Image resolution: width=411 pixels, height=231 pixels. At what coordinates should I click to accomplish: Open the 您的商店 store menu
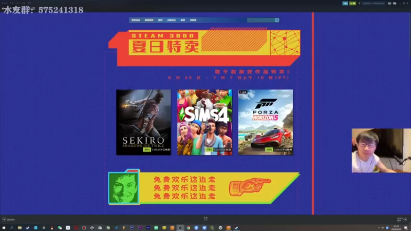[136, 20]
